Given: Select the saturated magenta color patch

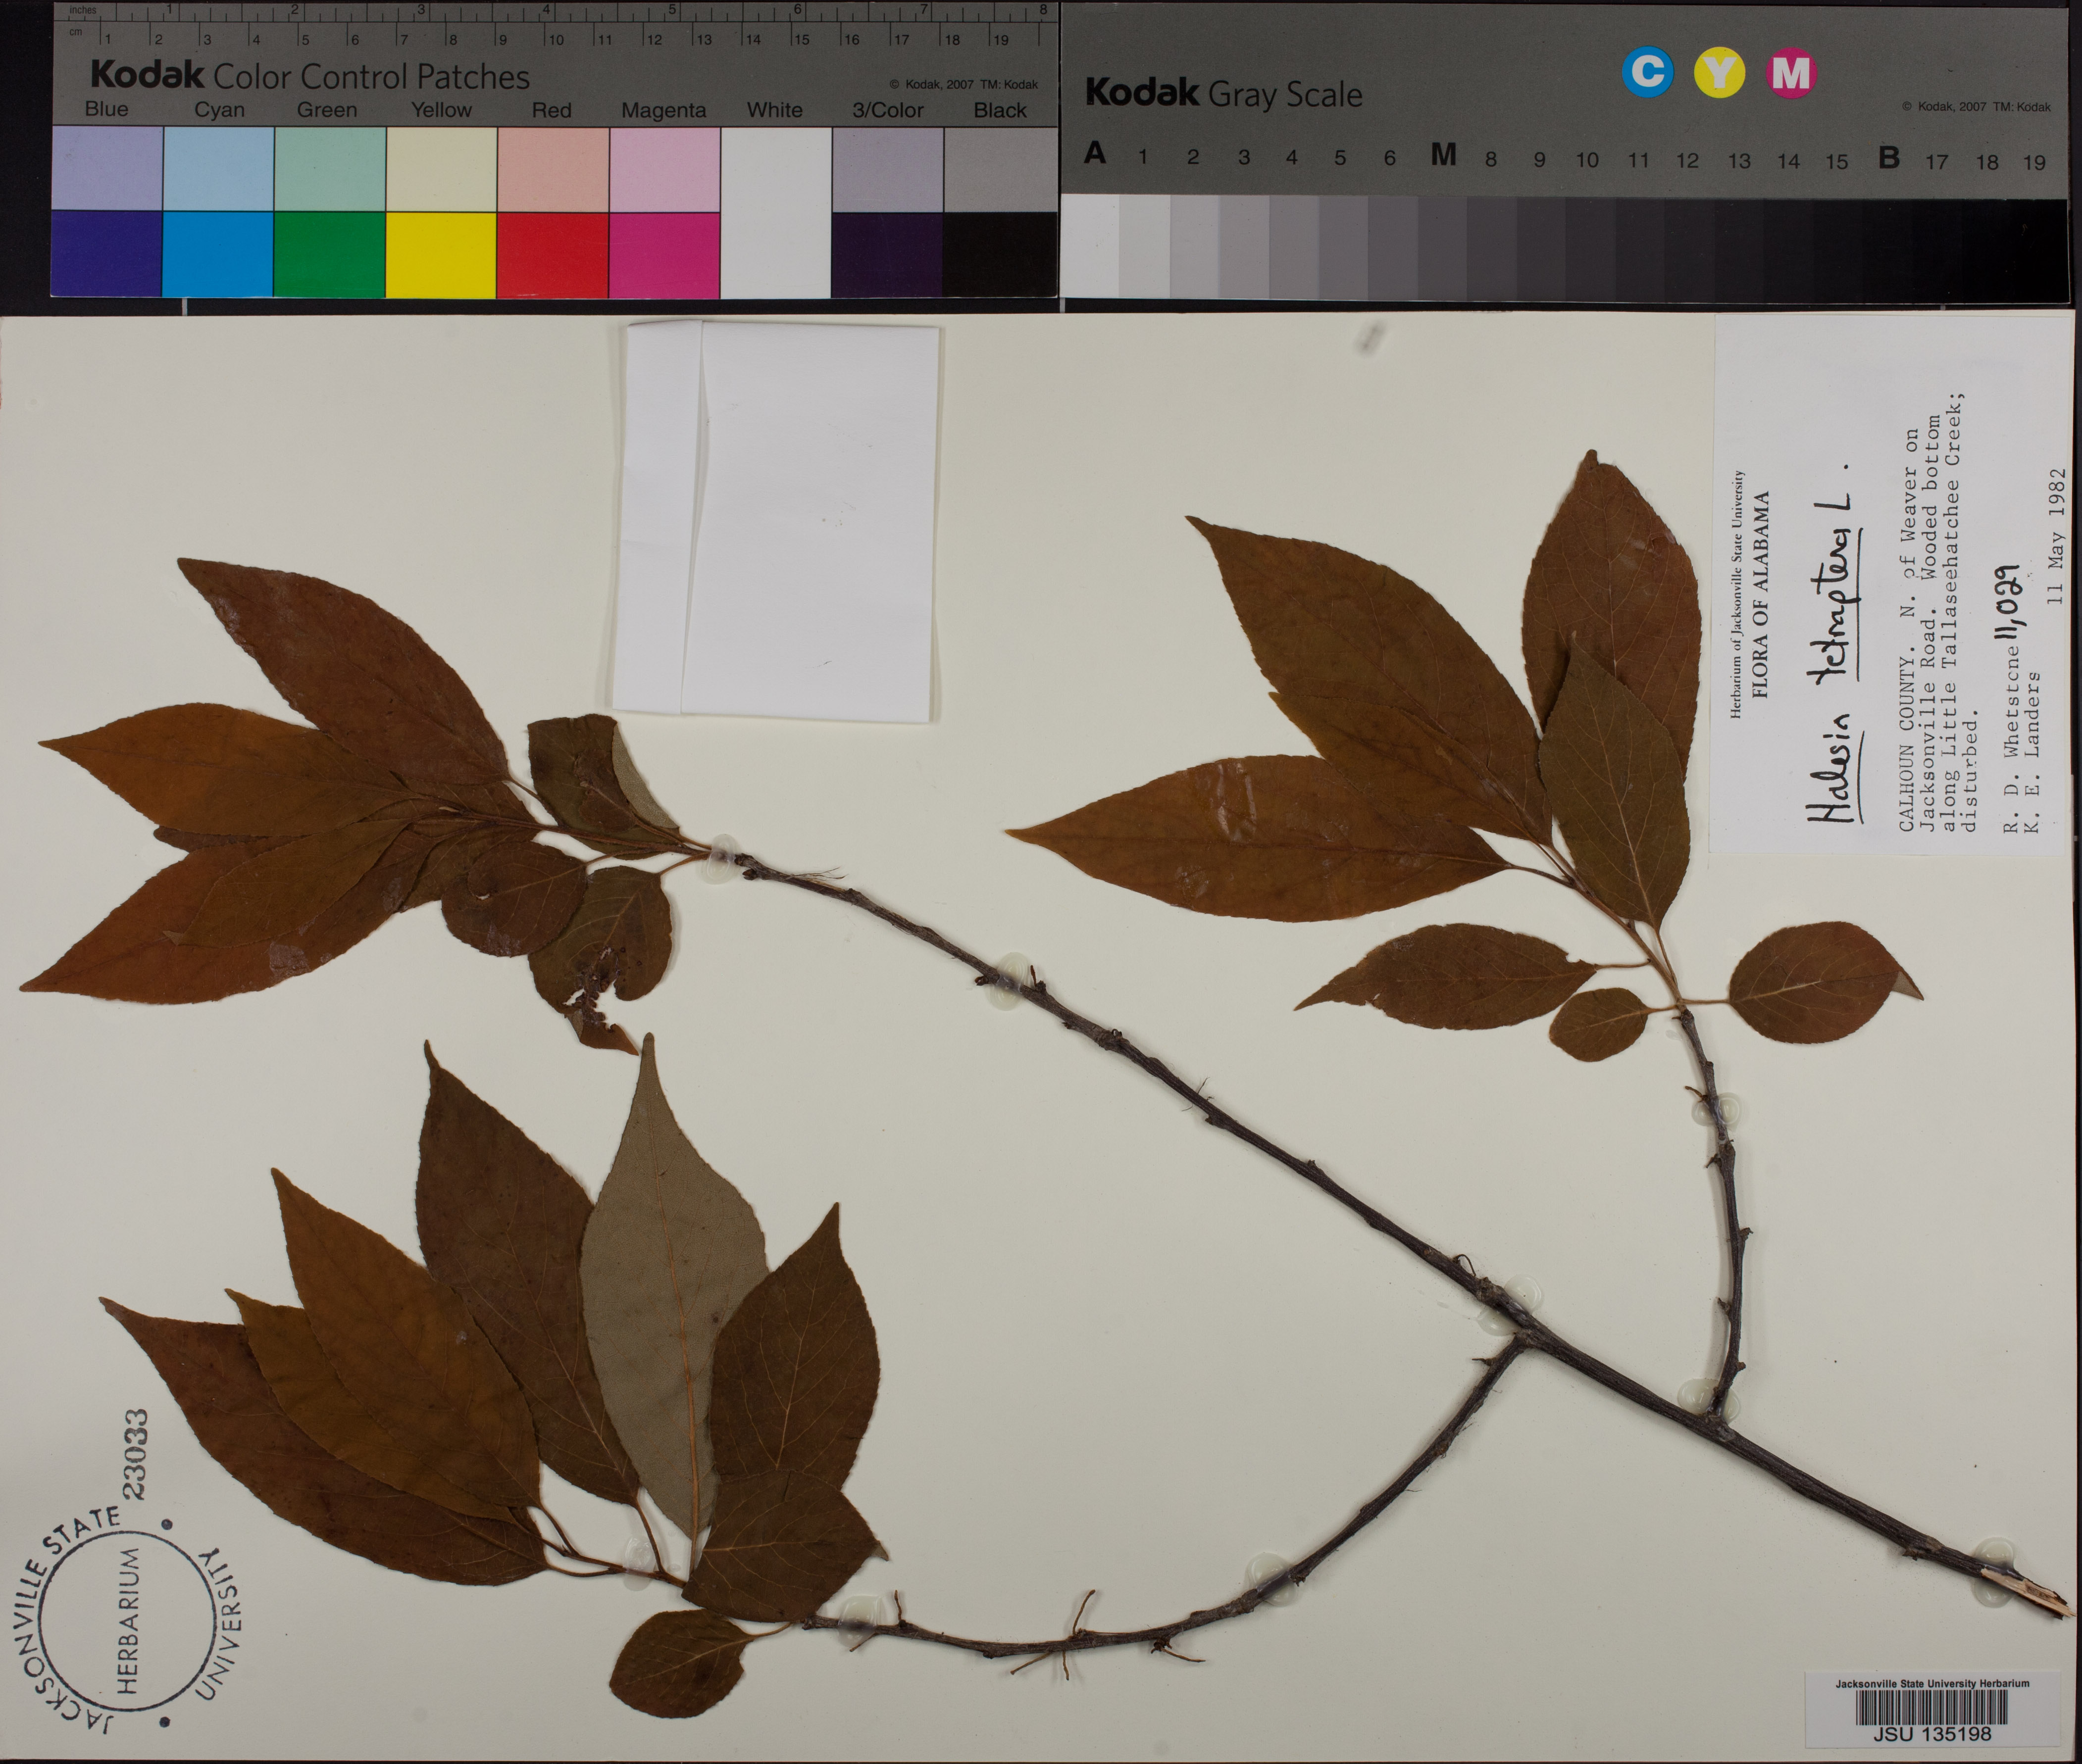Looking at the screenshot, I should pyautogui.click(x=664, y=254).
